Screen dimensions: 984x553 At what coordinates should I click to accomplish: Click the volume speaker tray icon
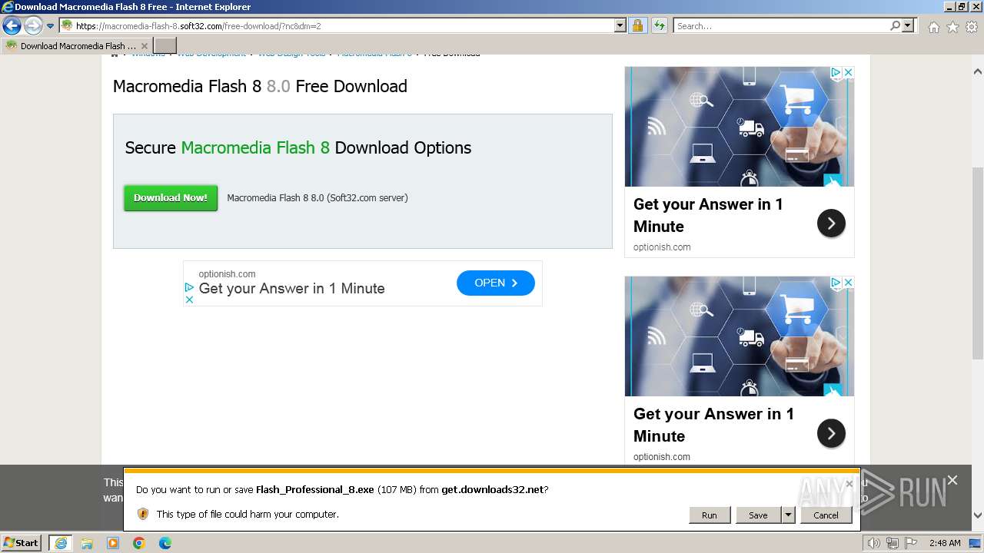point(873,543)
